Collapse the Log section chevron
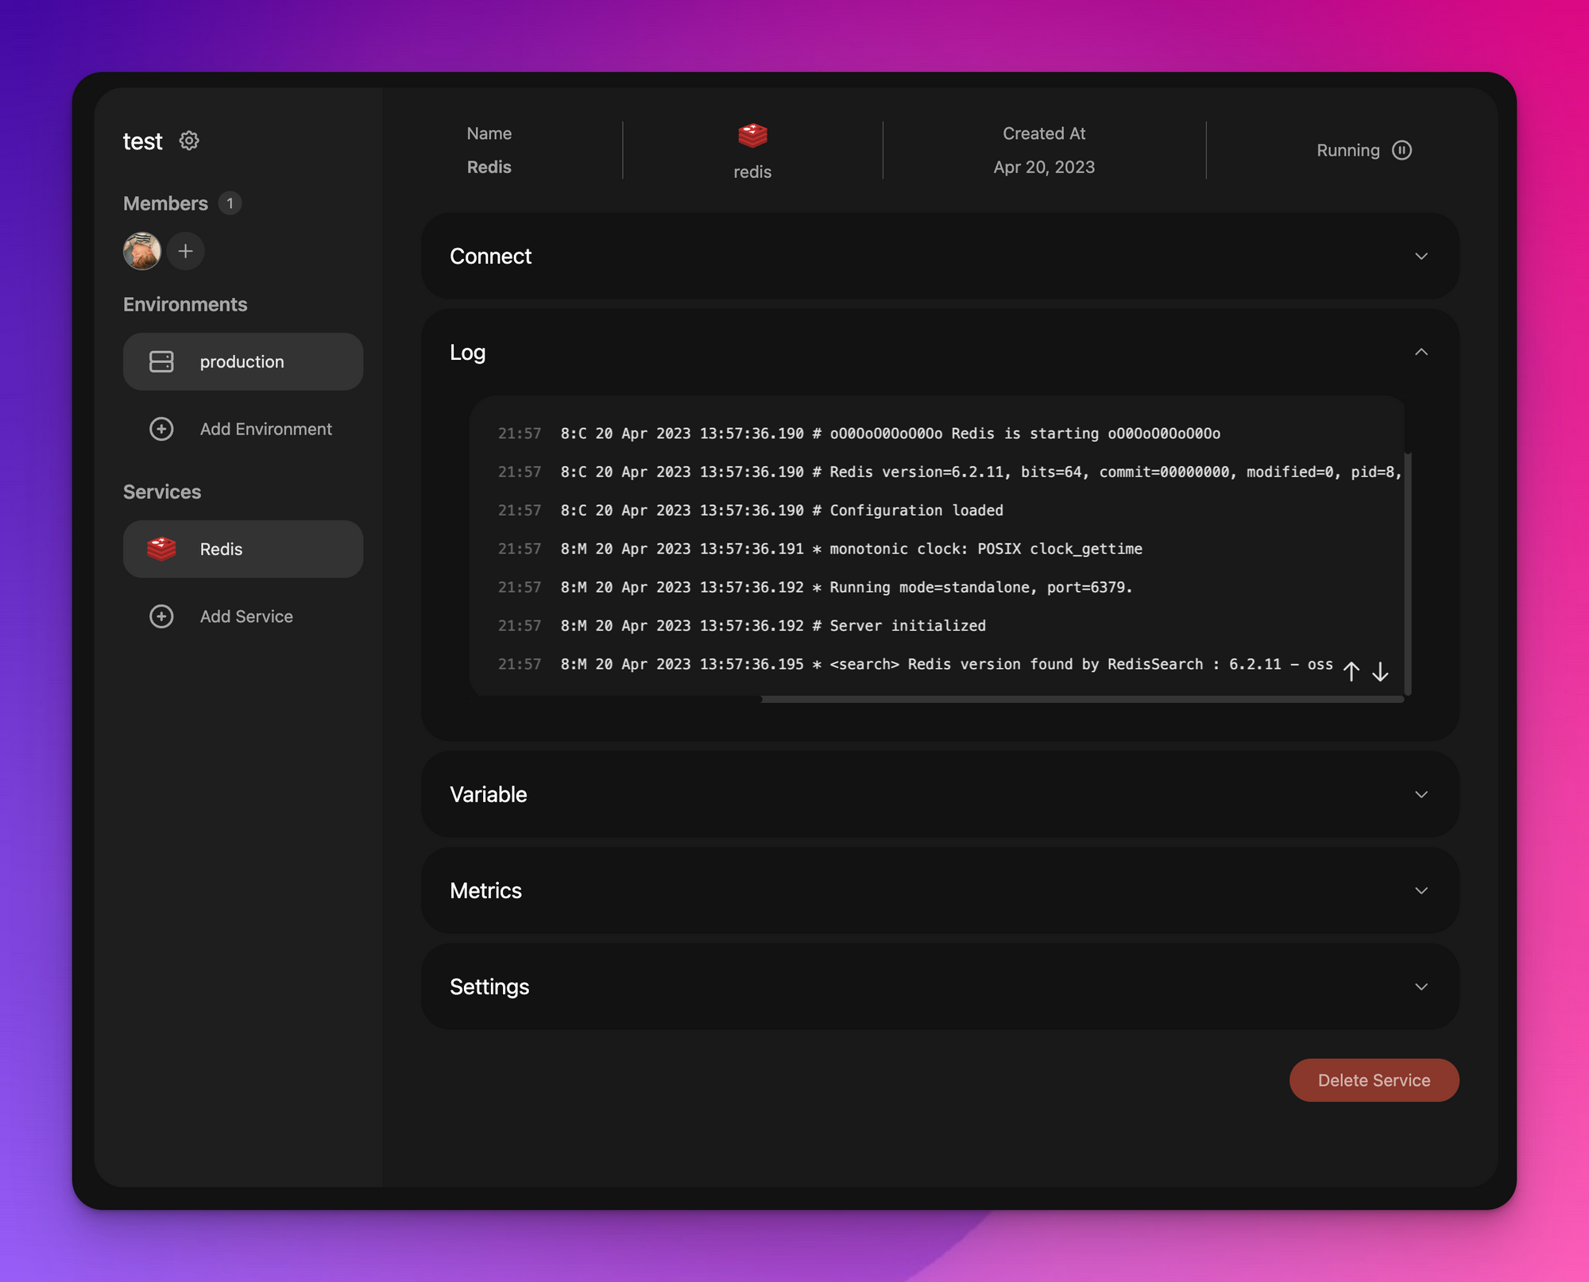Viewport: 1589px width, 1282px height. [1421, 352]
